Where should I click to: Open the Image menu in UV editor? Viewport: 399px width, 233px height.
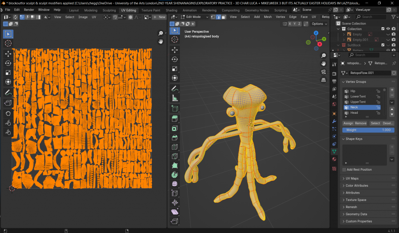pyautogui.click(x=83, y=17)
